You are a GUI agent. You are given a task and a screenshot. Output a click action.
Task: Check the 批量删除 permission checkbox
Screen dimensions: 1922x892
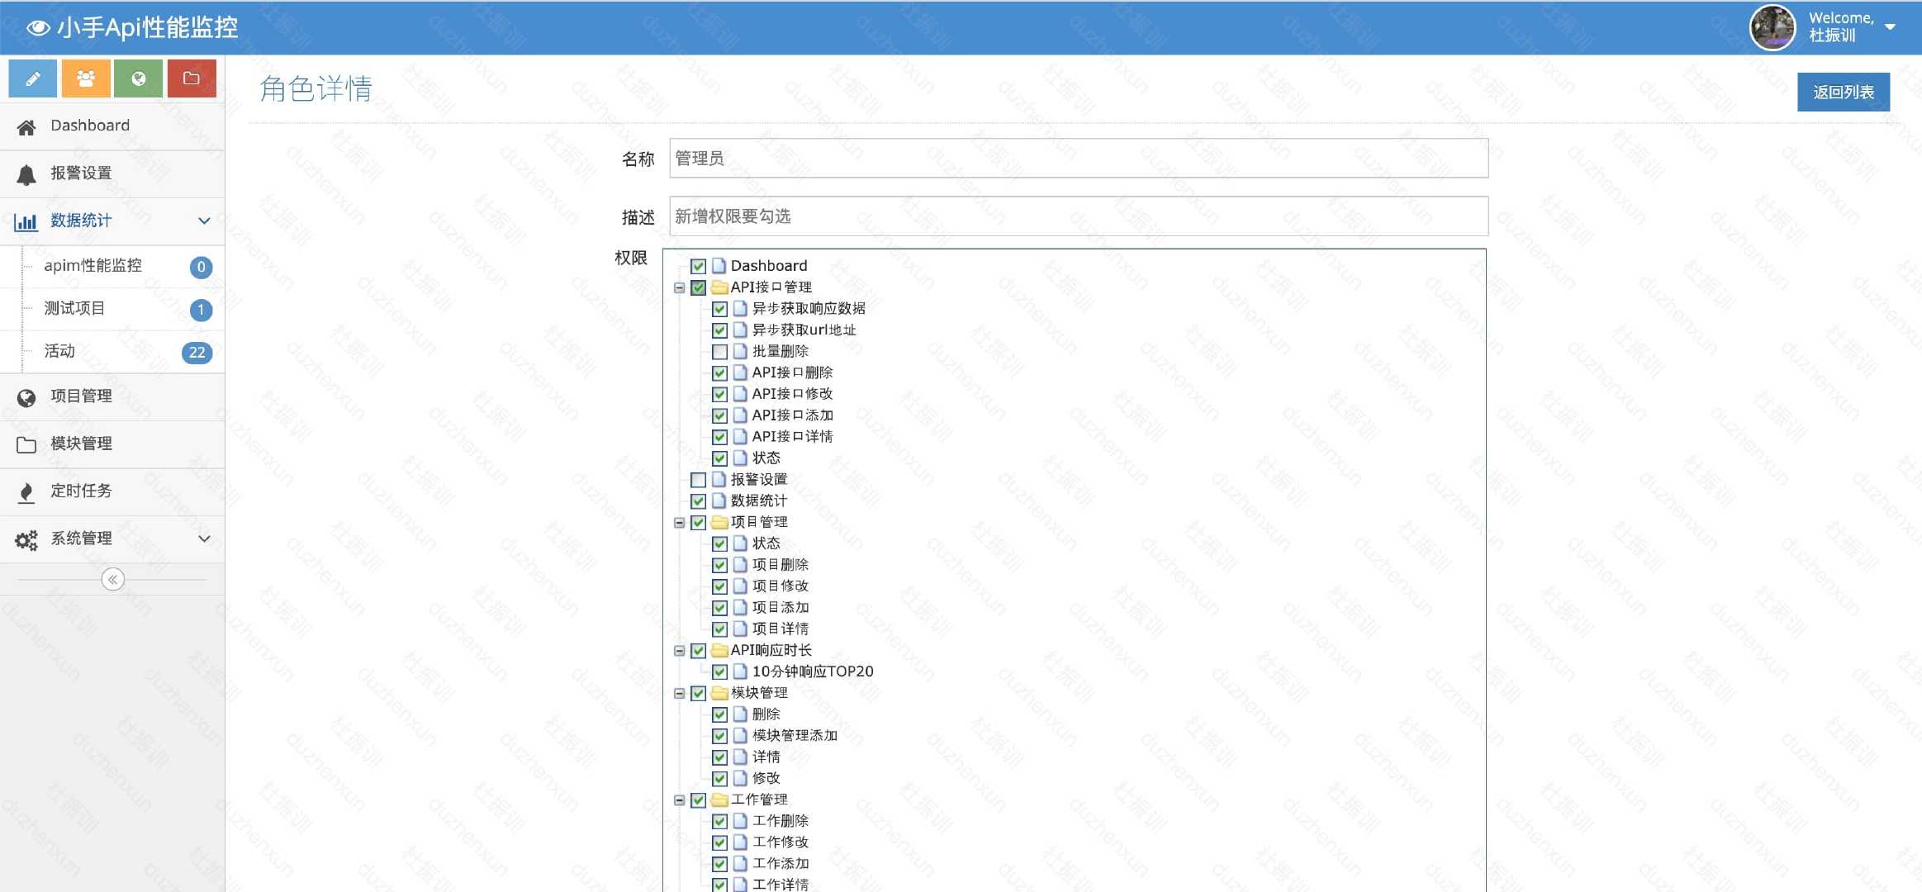(x=719, y=352)
